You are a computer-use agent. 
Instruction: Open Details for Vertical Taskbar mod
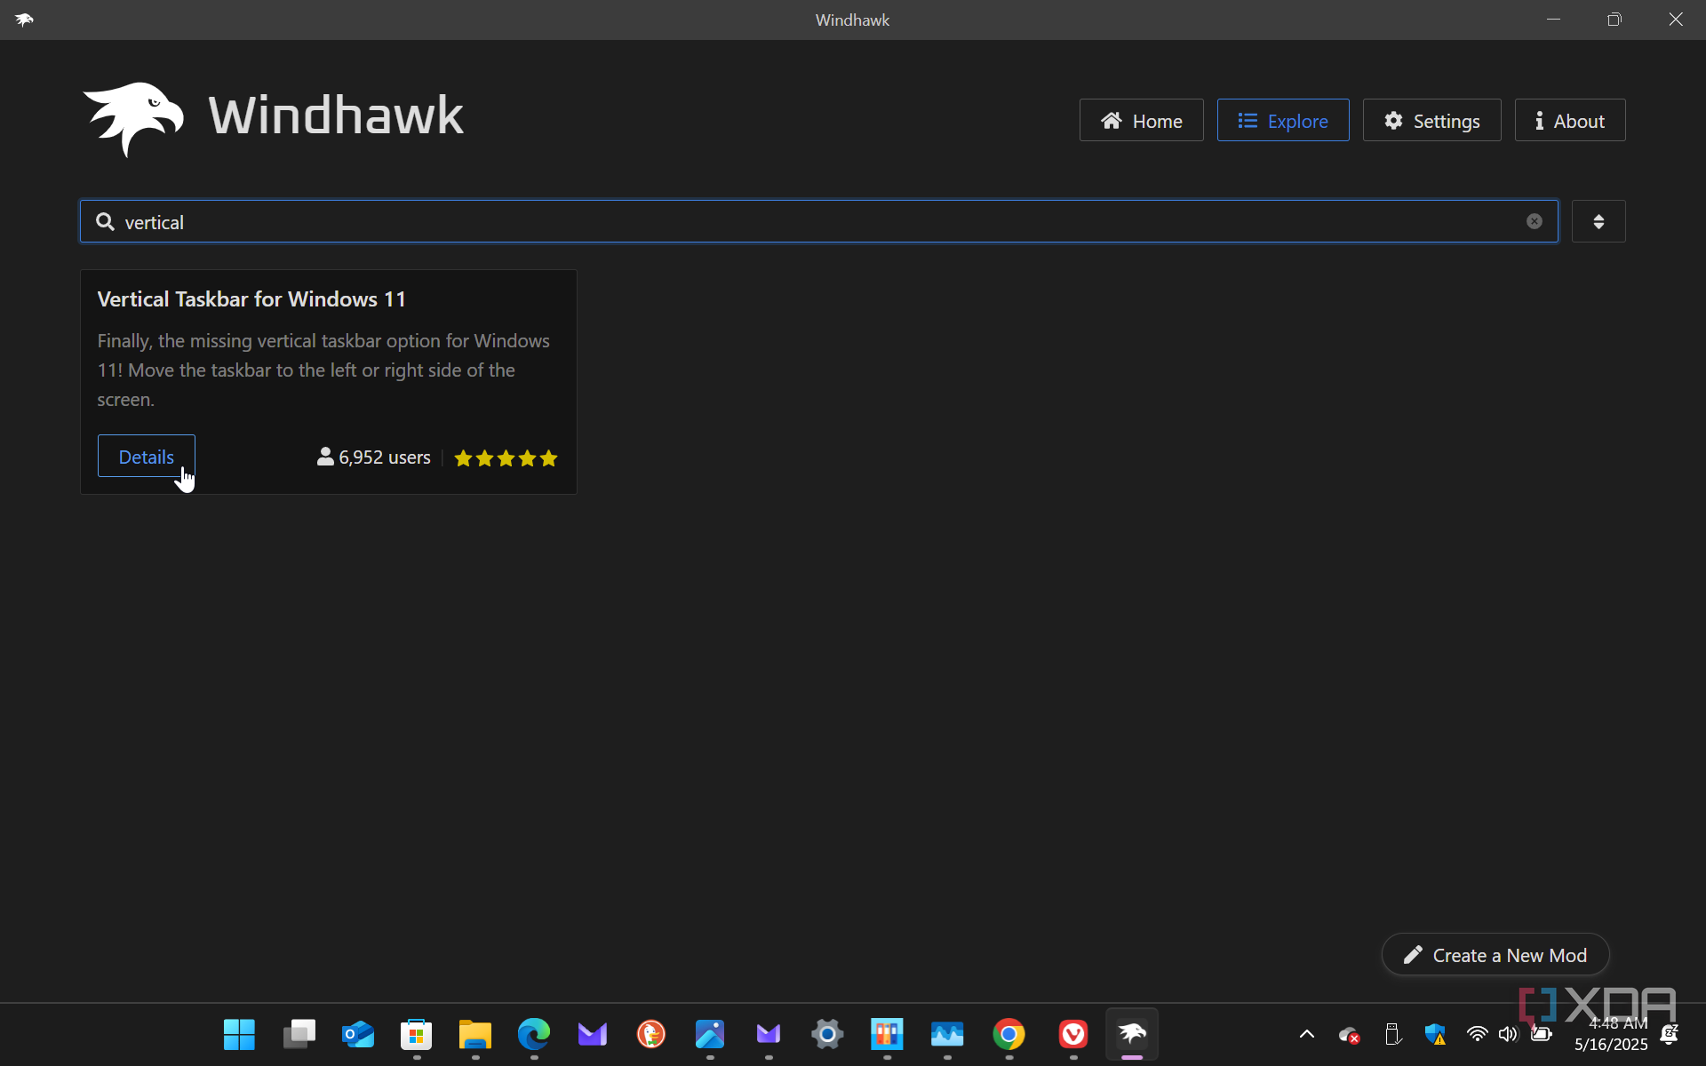coord(147,457)
